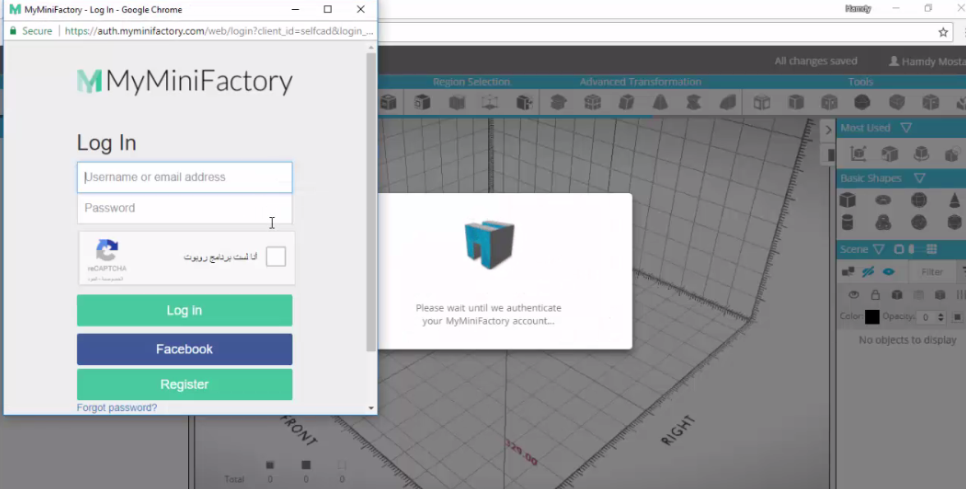Collapse the right side panel arrow
966x489 pixels.
point(828,130)
